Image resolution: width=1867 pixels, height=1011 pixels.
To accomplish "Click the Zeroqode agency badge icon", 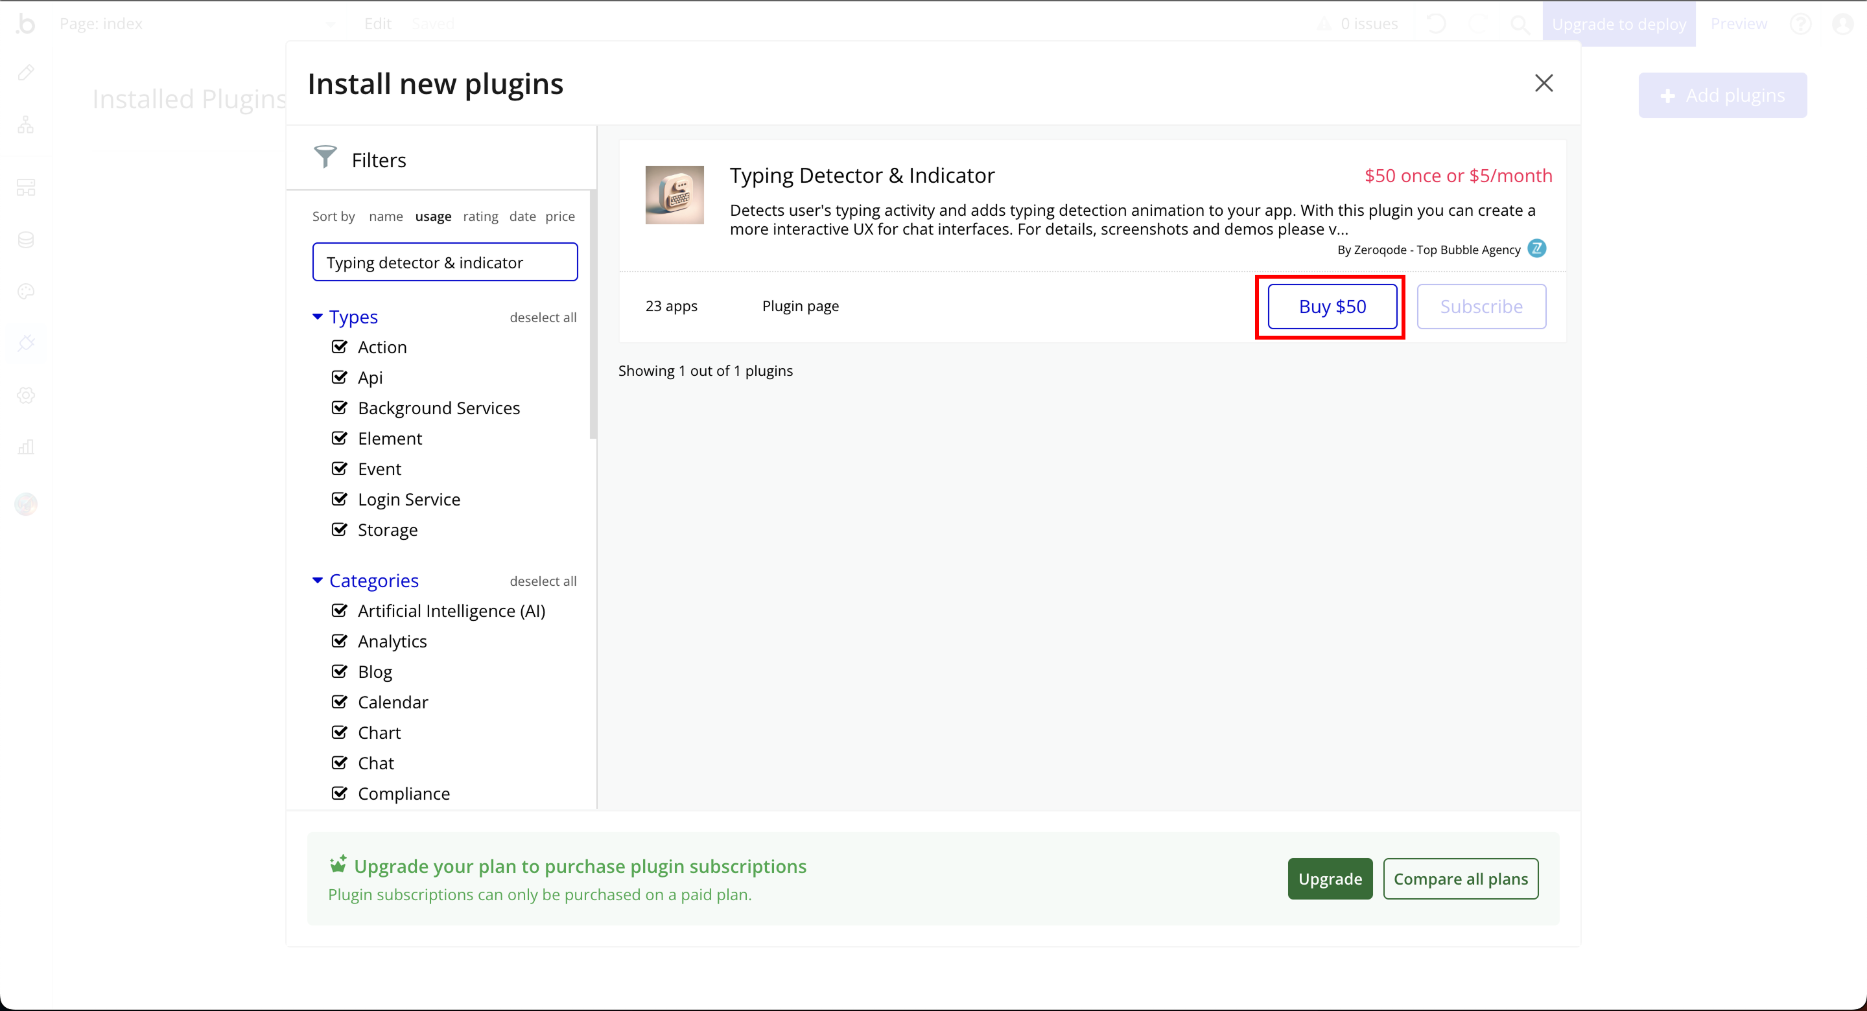I will [x=1536, y=249].
